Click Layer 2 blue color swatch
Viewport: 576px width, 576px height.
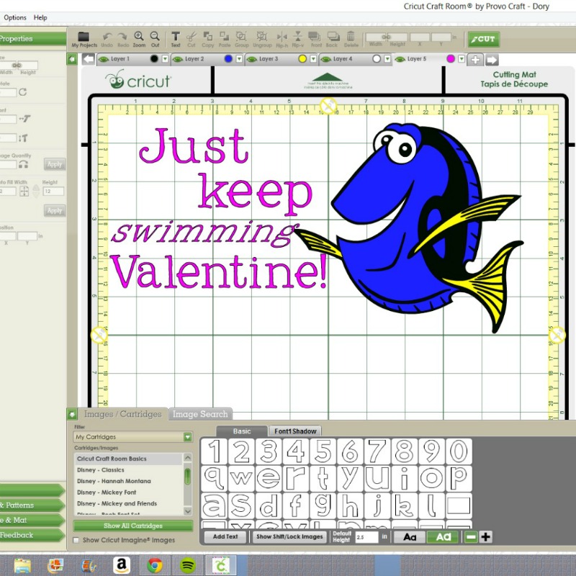click(x=228, y=59)
